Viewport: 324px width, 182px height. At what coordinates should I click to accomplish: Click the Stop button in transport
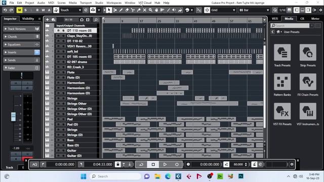(153, 164)
